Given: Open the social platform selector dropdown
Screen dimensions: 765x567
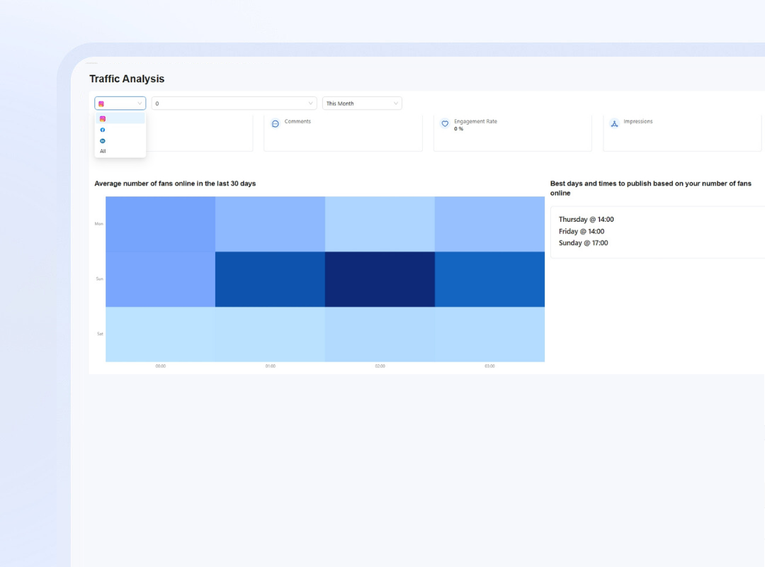Looking at the screenshot, I should click(x=120, y=103).
